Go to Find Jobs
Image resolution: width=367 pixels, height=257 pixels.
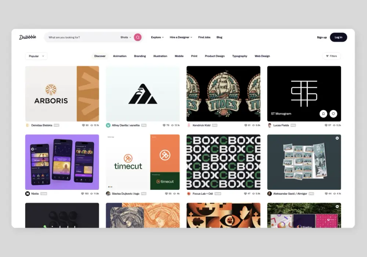pos(204,37)
